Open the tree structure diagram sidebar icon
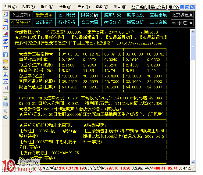Viewport: 203px width, 175px height. [5, 55]
